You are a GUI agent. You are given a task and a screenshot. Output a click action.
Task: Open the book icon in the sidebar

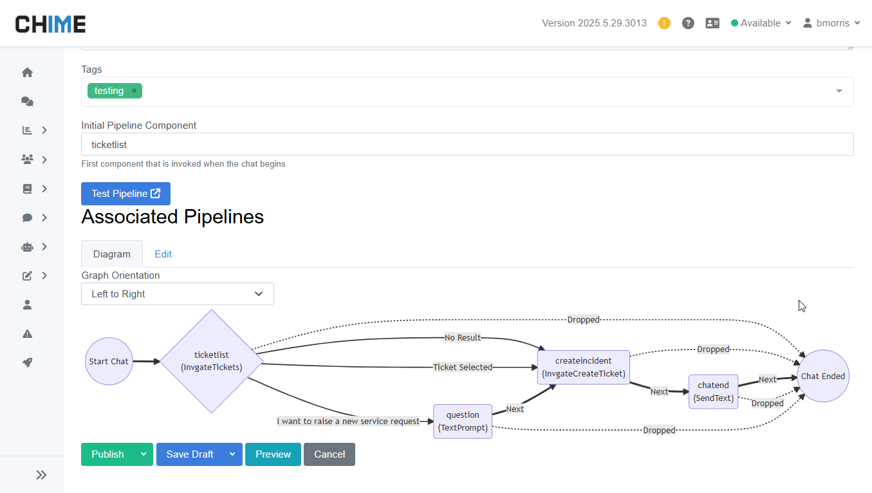point(27,189)
